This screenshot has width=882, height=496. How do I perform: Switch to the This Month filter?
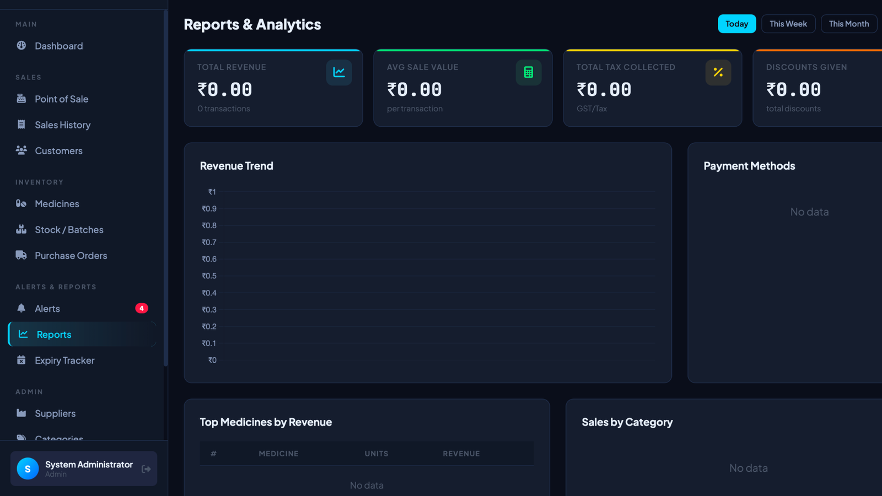[x=849, y=24]
